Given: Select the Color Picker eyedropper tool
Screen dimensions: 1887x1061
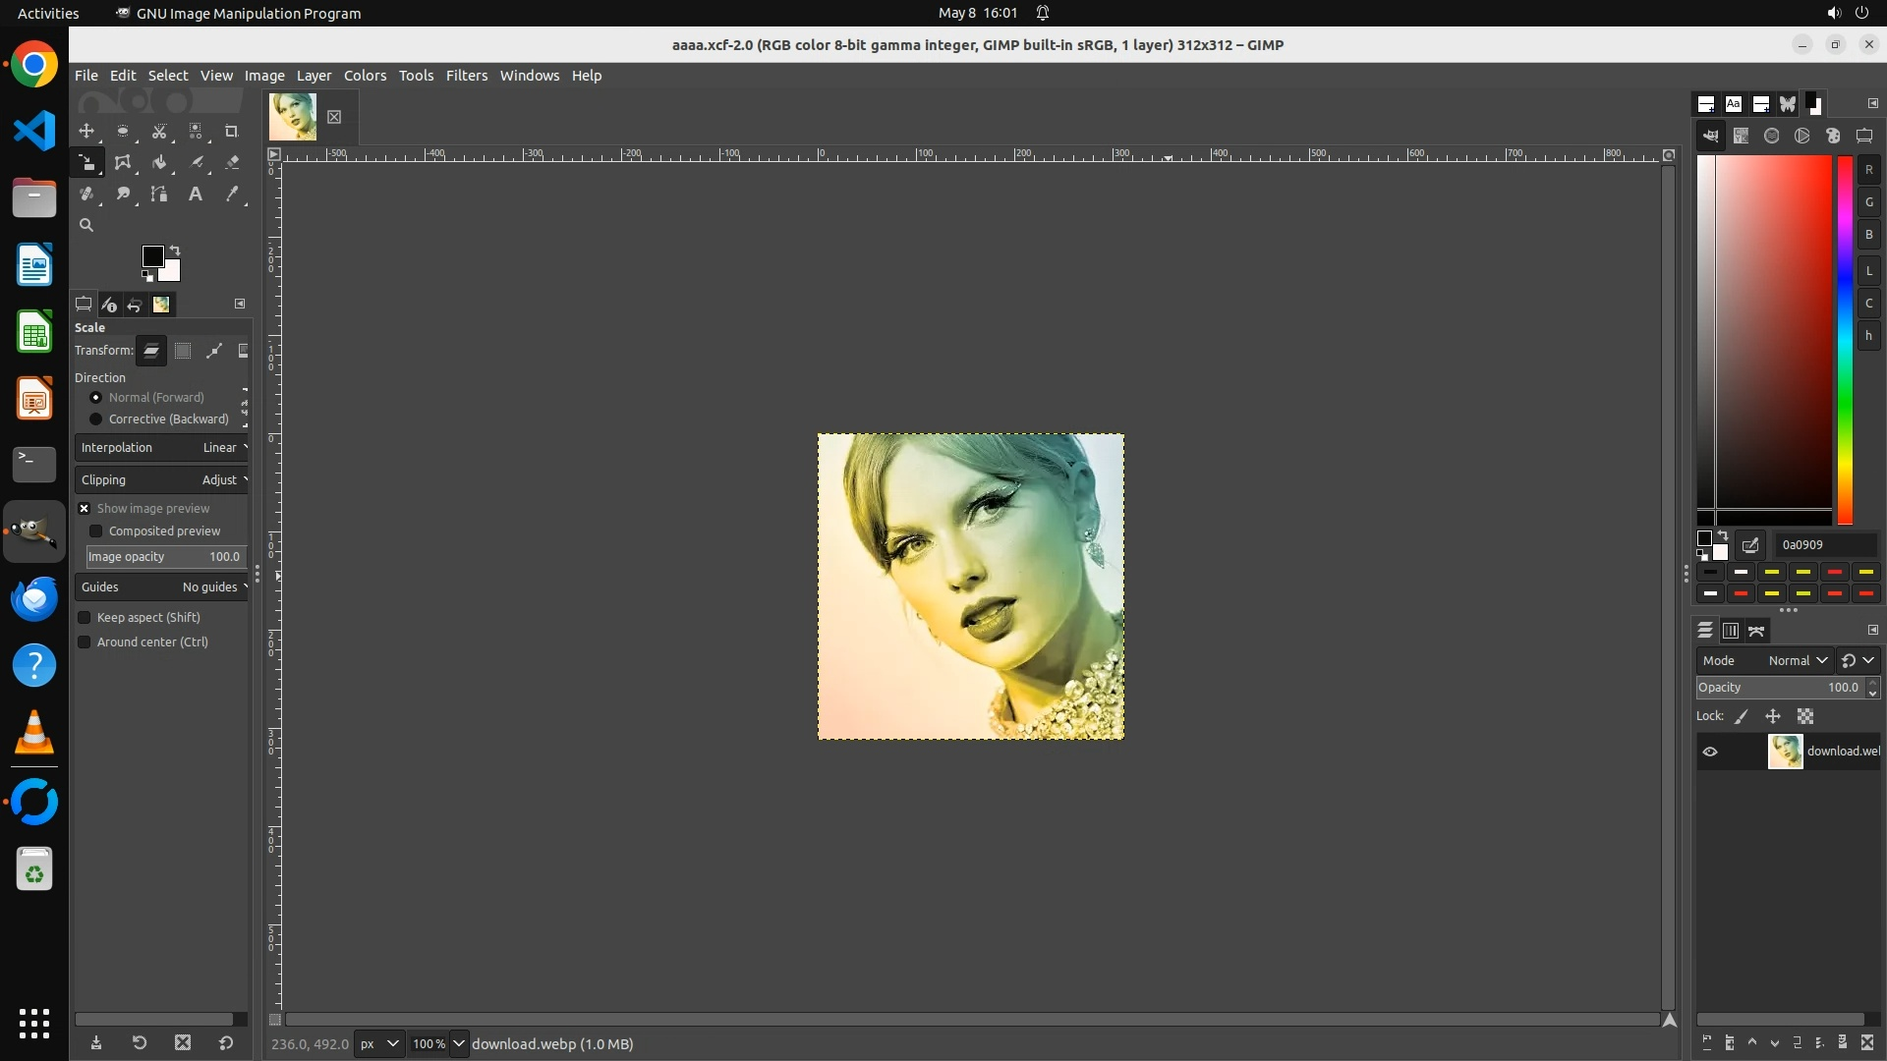Looking at the screenshot, I should click(x=232, y=194).
